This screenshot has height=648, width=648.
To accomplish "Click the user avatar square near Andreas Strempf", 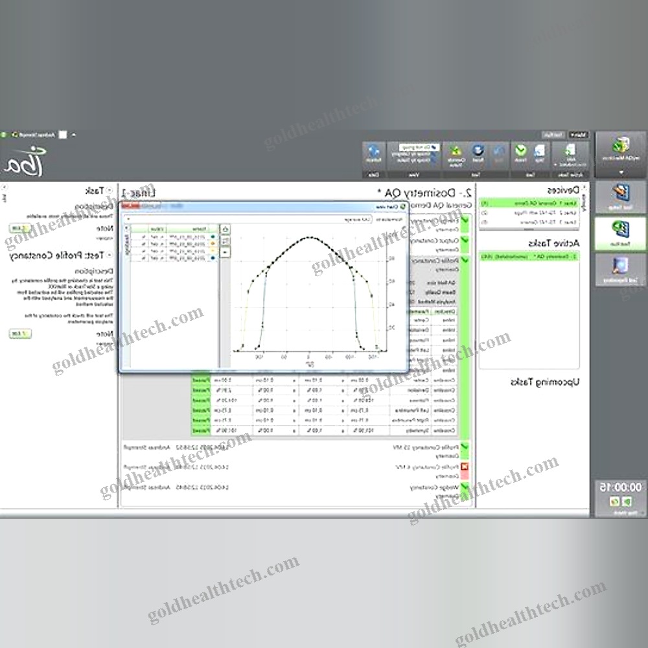I will (62, 135).
